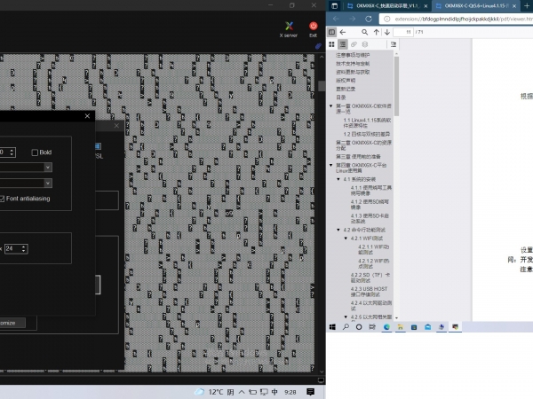
Task: Adjust the stepper showing value 24
Action: 24,249
